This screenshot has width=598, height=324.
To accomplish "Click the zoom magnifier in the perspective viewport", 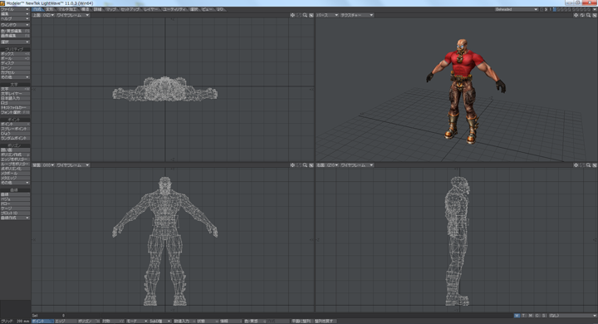I will (589, 15).
